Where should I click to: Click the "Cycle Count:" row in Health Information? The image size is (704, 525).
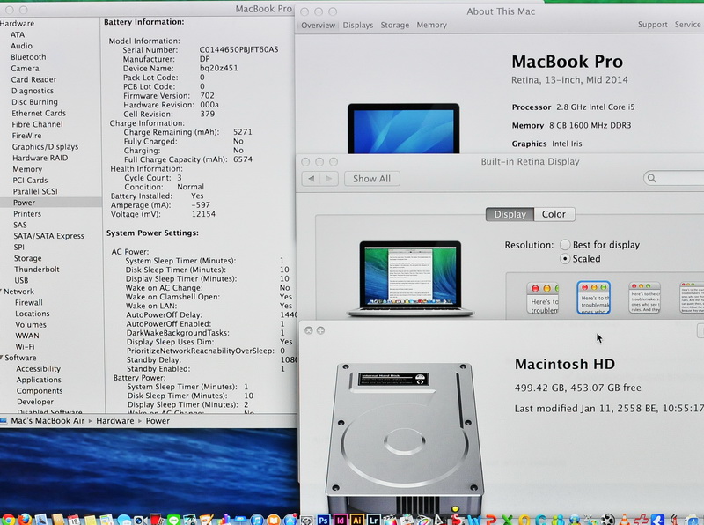click(x=153, y=178)
